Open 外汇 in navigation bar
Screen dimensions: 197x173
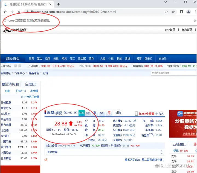point(72,58)
